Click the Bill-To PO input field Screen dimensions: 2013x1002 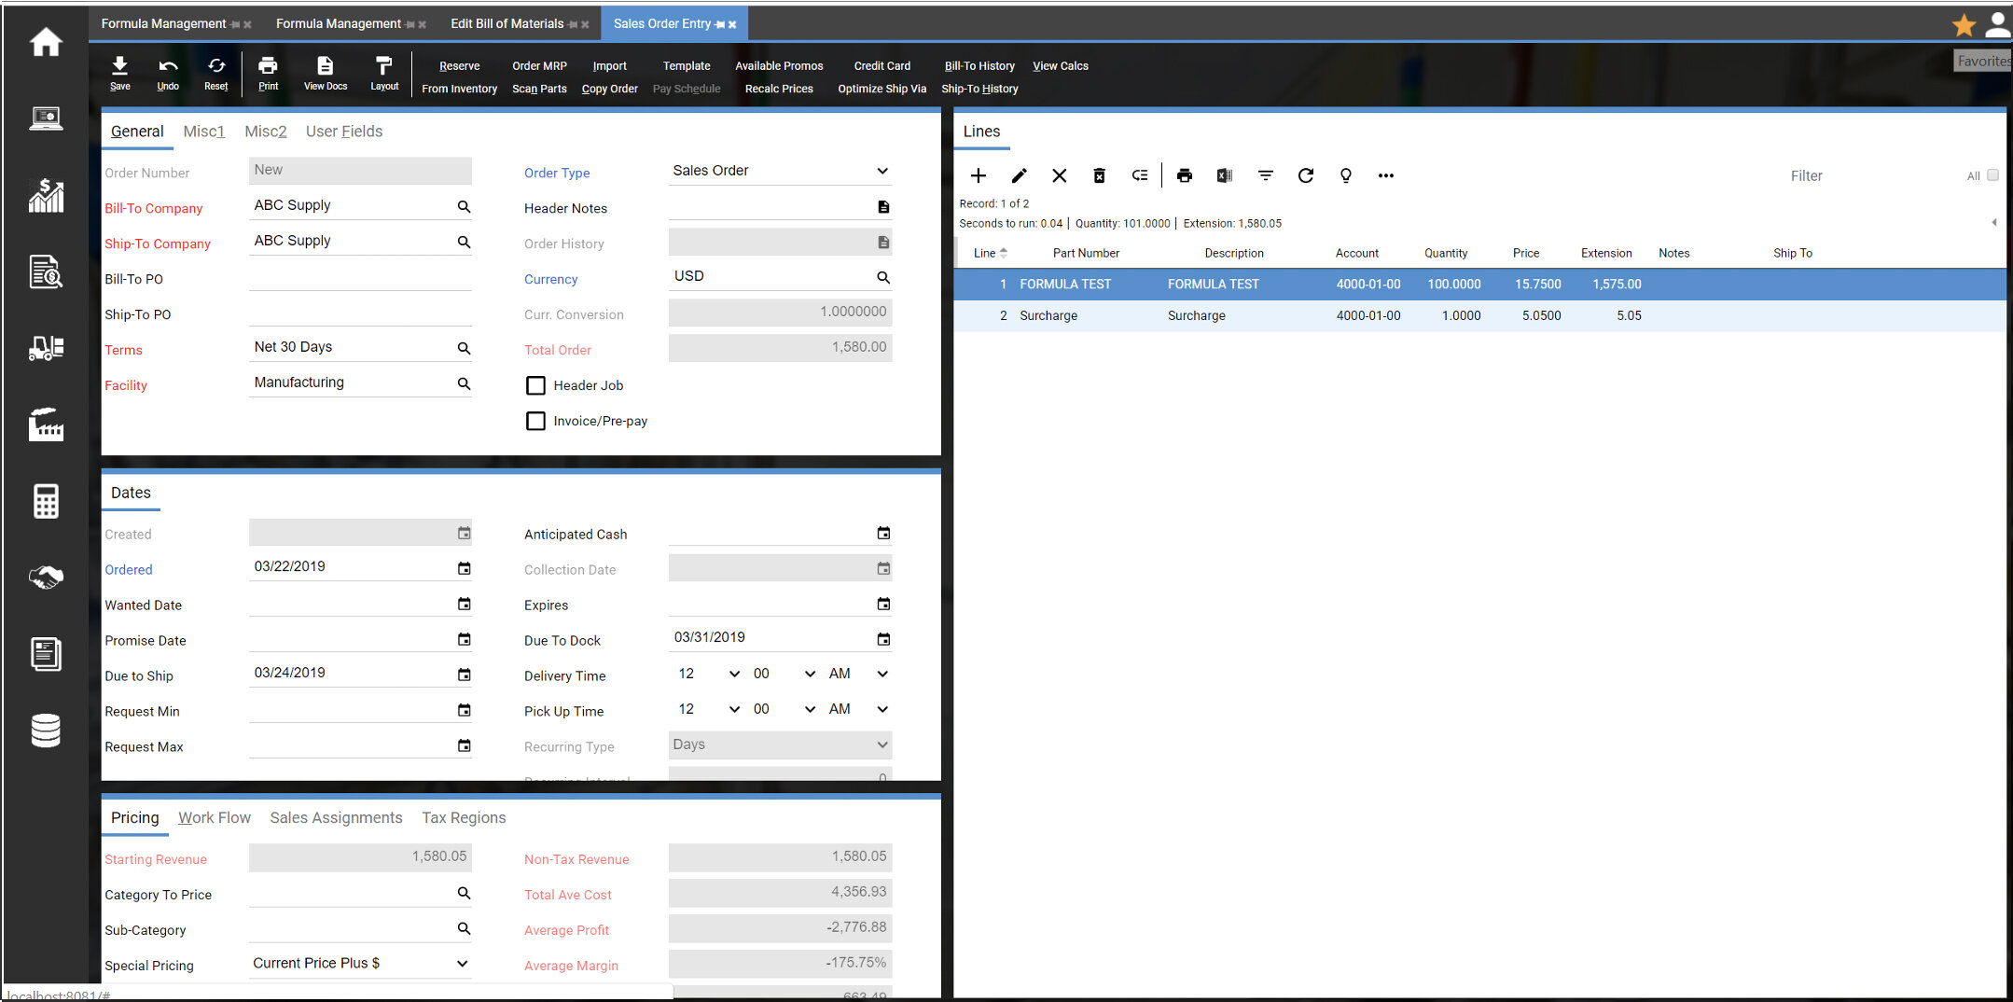[360, 278]
